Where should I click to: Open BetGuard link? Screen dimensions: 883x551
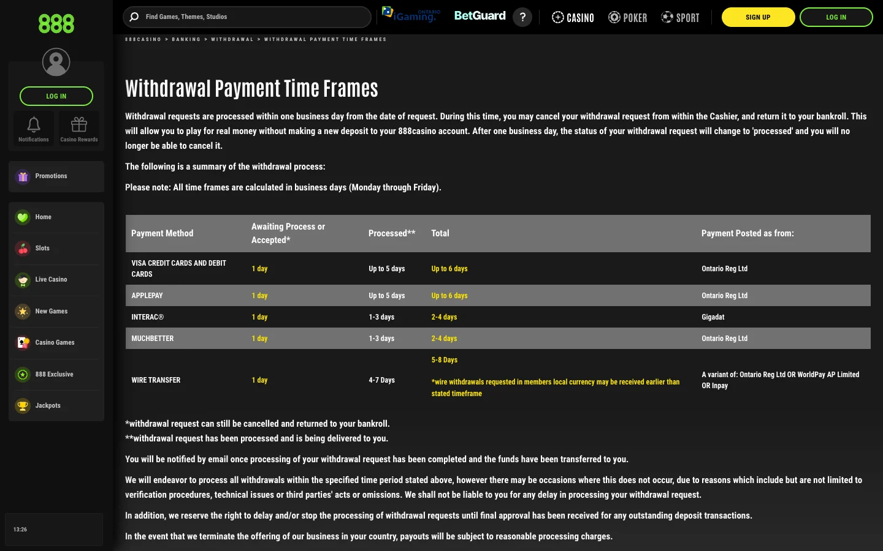coord(480,15)
